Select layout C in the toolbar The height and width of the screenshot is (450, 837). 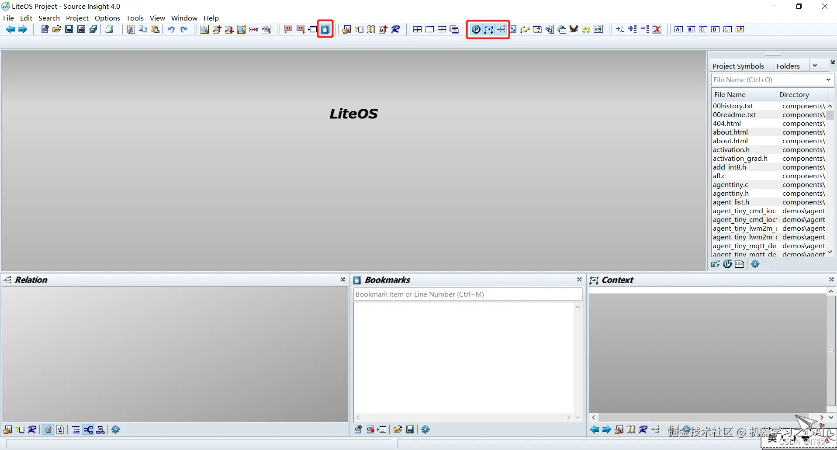coord(703,29)
